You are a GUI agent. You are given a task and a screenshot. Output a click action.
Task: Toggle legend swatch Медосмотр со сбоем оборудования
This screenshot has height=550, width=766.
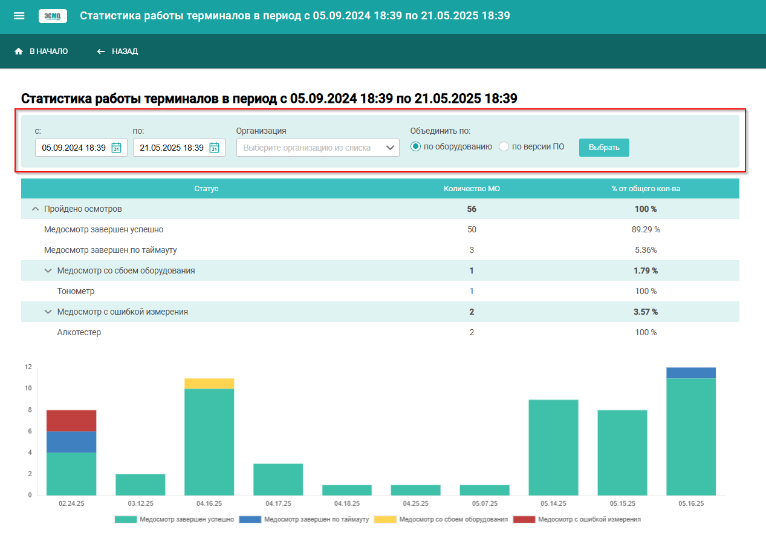385,519
